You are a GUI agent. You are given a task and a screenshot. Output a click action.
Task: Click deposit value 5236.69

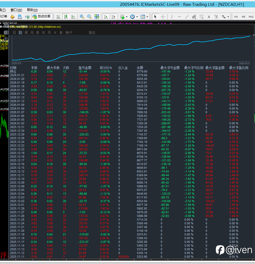click(x=124, y=257)
